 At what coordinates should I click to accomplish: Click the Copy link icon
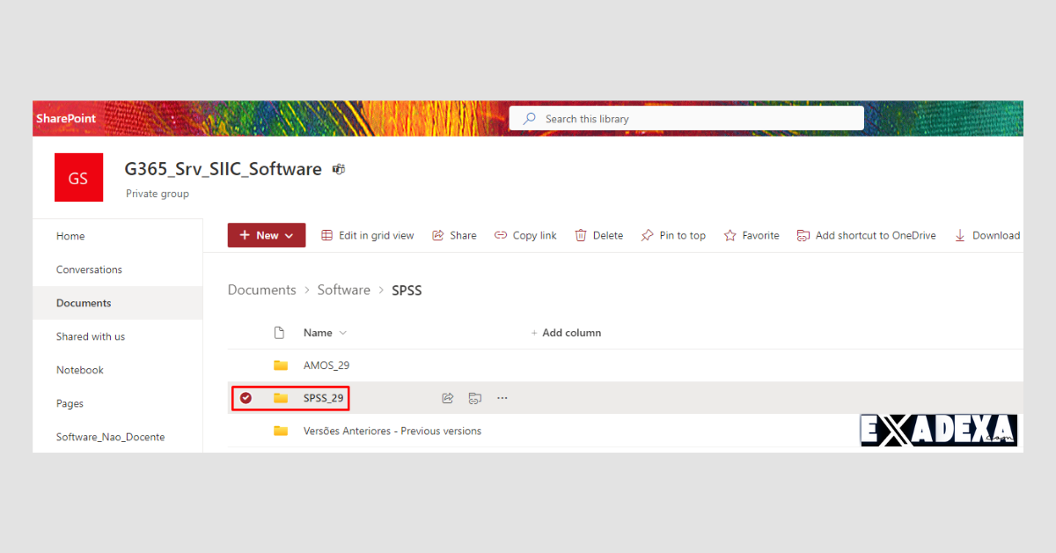tap(501, 236)
